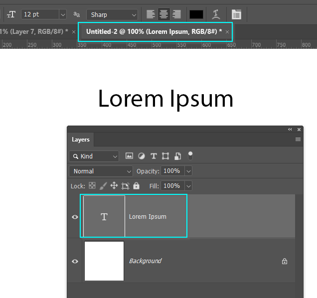
Task: Switch to Untitled-2 document tab
Action: coord(154,32)
